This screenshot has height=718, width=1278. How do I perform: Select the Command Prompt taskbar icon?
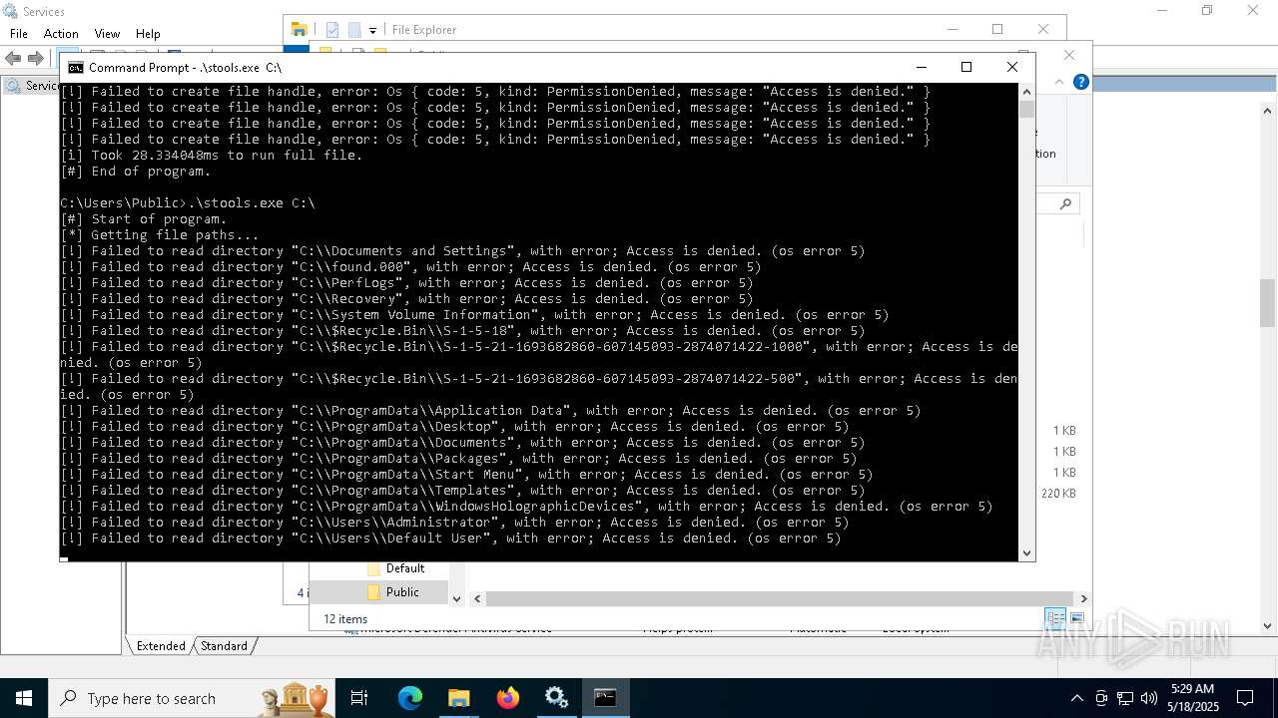(x=605, y=698)
